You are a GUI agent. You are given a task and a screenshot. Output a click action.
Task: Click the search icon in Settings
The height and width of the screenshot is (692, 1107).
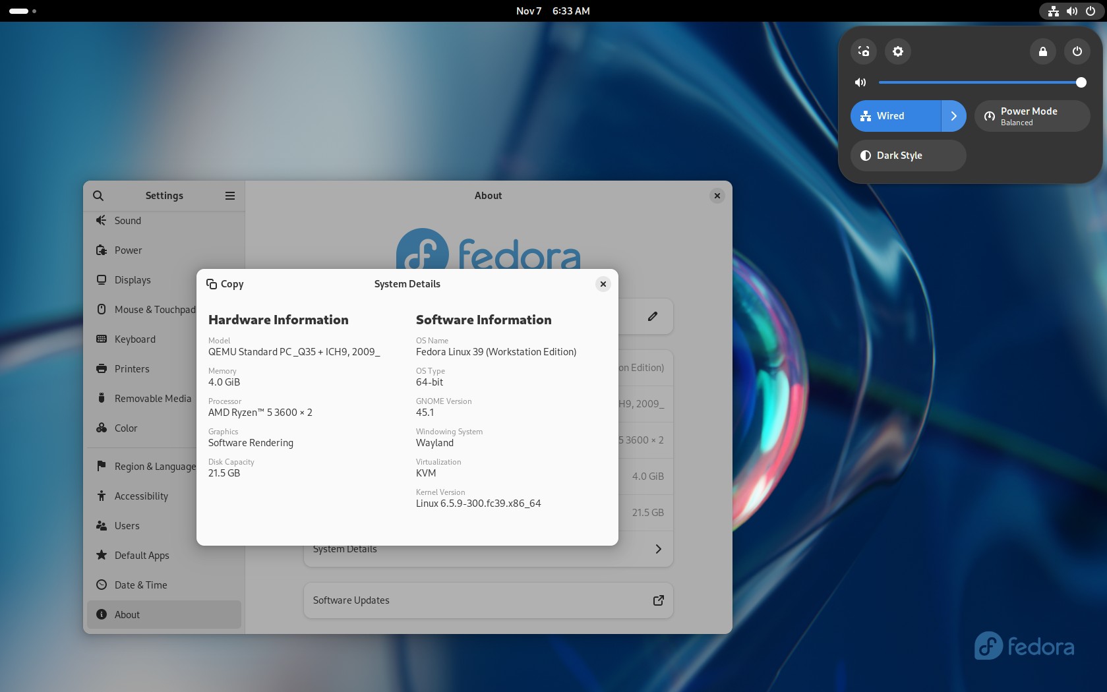click(98, 196)
